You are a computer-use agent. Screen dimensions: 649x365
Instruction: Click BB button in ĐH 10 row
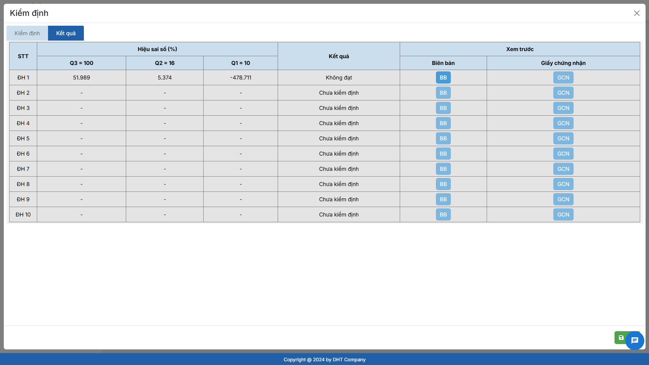click(x=443, y=214)
